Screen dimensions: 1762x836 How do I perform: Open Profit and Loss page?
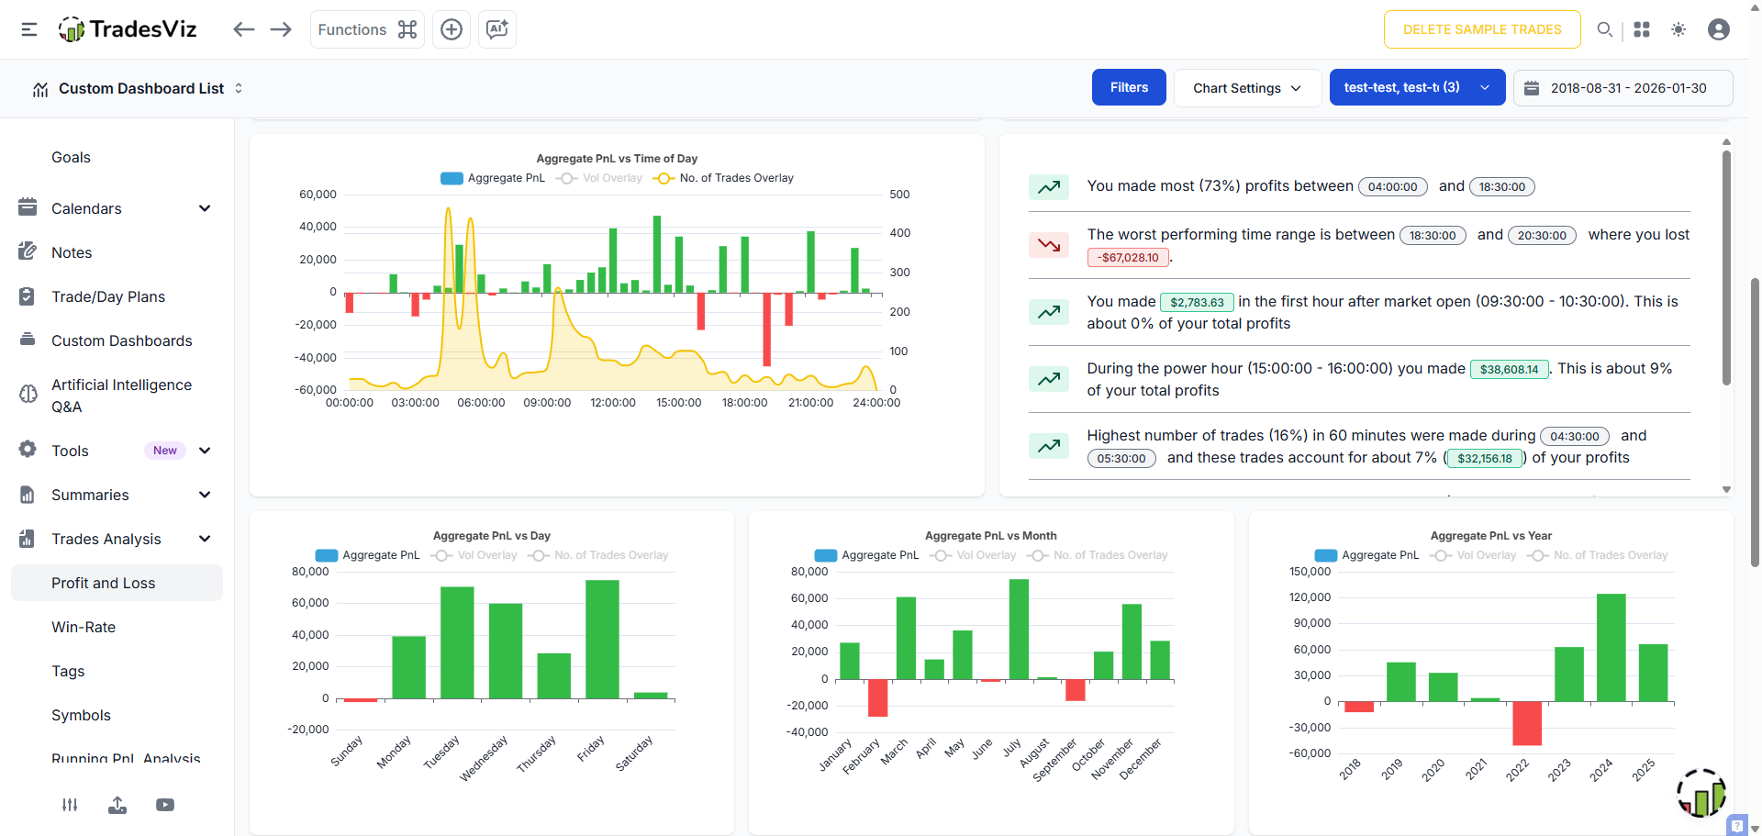pyautogui.click(x=117, y=583)
